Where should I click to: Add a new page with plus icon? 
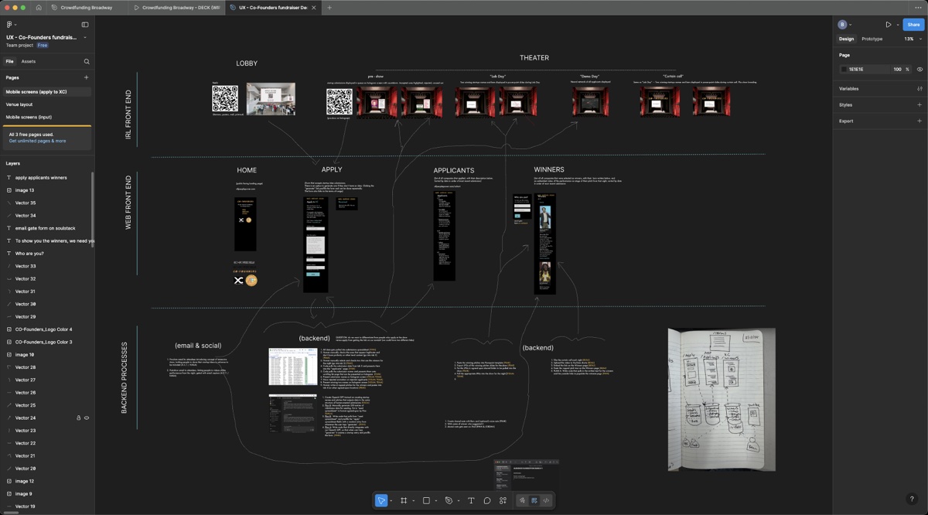point(87,77)
